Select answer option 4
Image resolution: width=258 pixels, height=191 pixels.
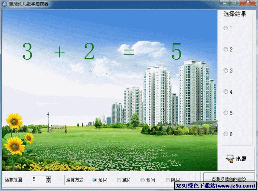(228, 92)
